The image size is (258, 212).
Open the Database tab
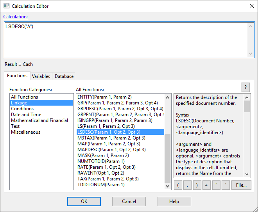coord(64,76)
